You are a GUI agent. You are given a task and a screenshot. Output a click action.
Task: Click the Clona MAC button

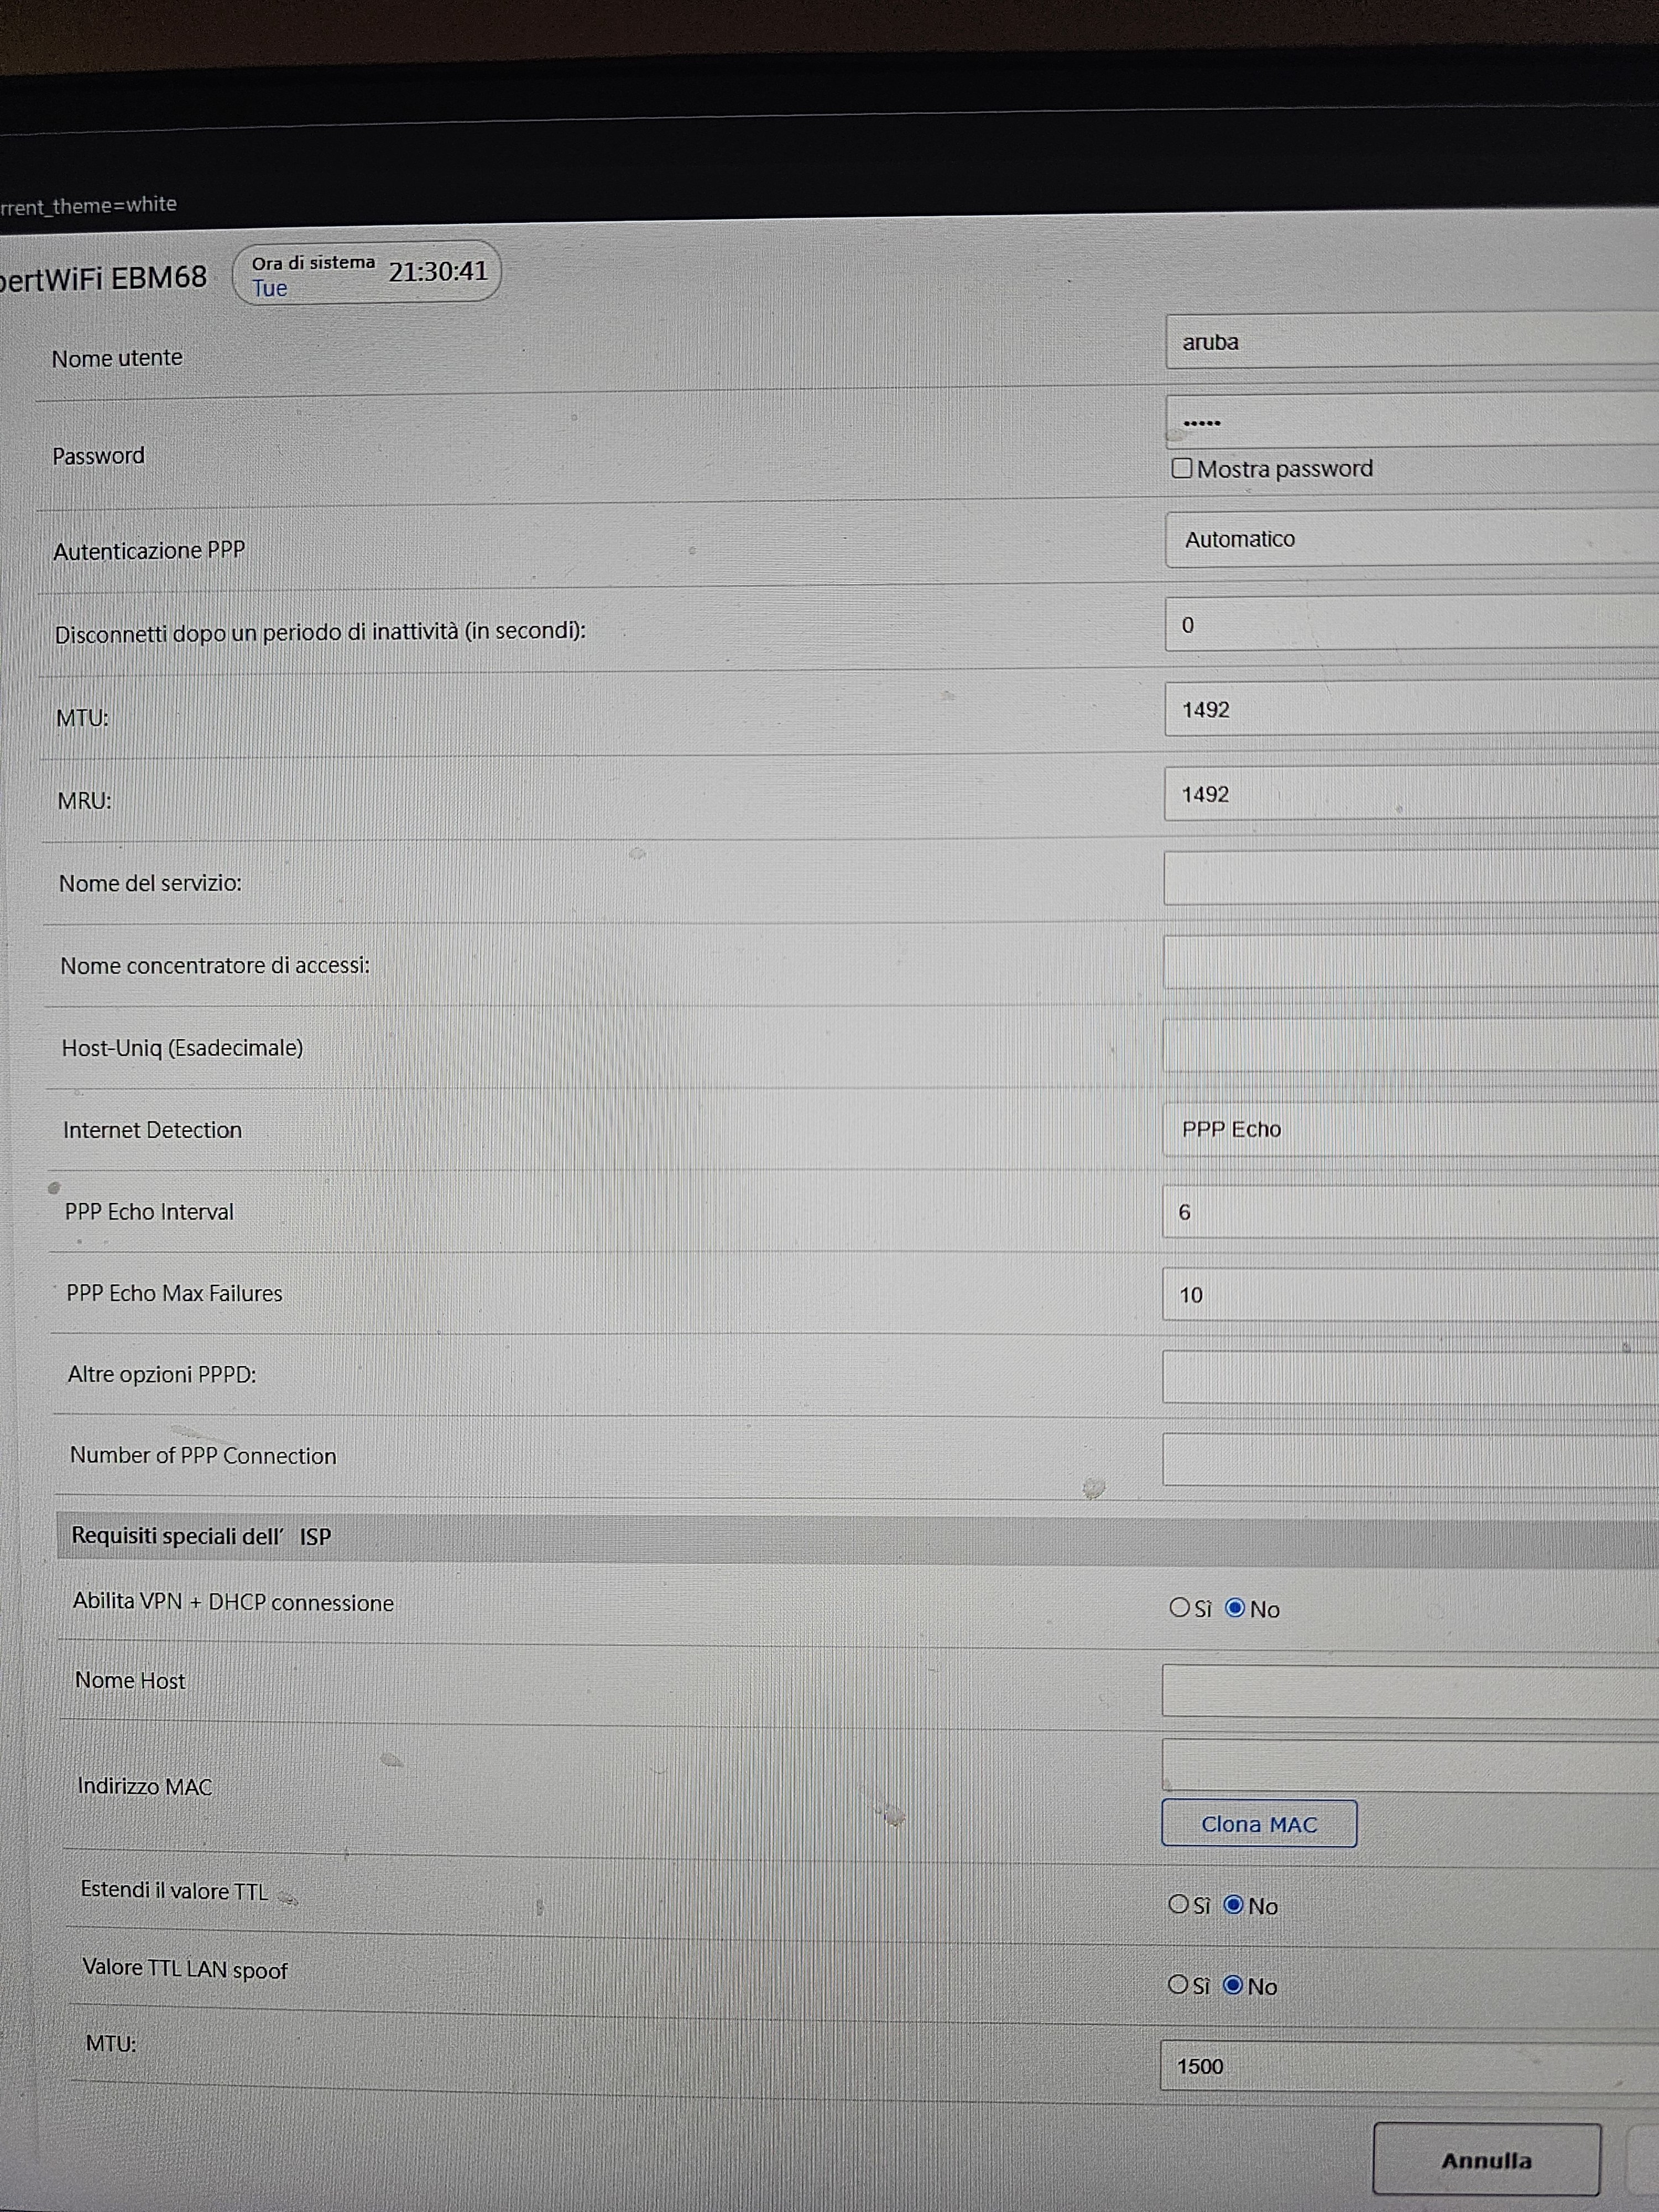1258,1824
